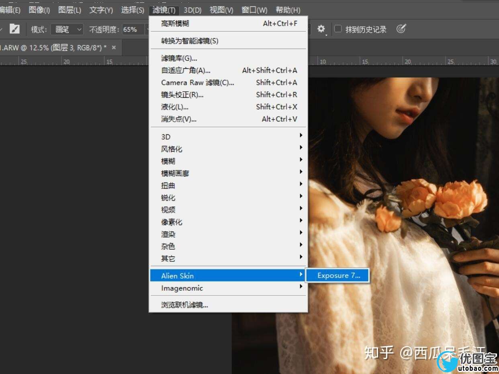Click the pressure-for-size icon beside 抹到历史记录
Screen dimensions: 499x374
tap(401, 29)
